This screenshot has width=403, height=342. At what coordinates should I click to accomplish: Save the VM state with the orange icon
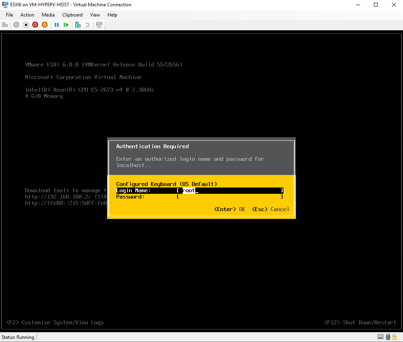(x=45, y=25)
